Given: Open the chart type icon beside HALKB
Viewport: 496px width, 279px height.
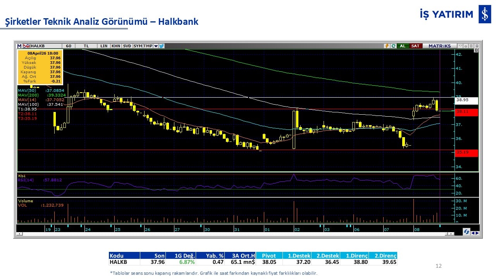Looking at the screenshot, I should tap(26, 46).
